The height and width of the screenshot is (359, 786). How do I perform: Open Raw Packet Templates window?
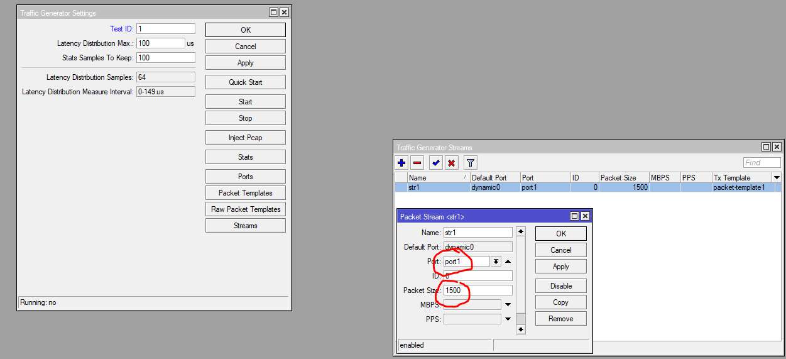pyautogui.click(x=246, y=209)
